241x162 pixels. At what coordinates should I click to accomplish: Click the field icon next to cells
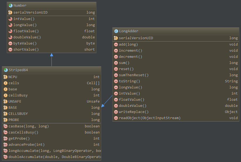[x=6, y=83]
